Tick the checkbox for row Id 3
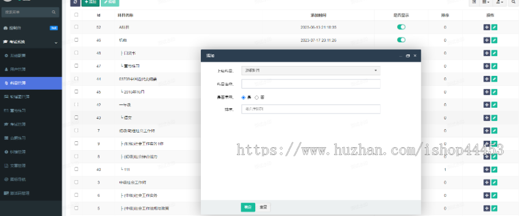 (76, 182)
